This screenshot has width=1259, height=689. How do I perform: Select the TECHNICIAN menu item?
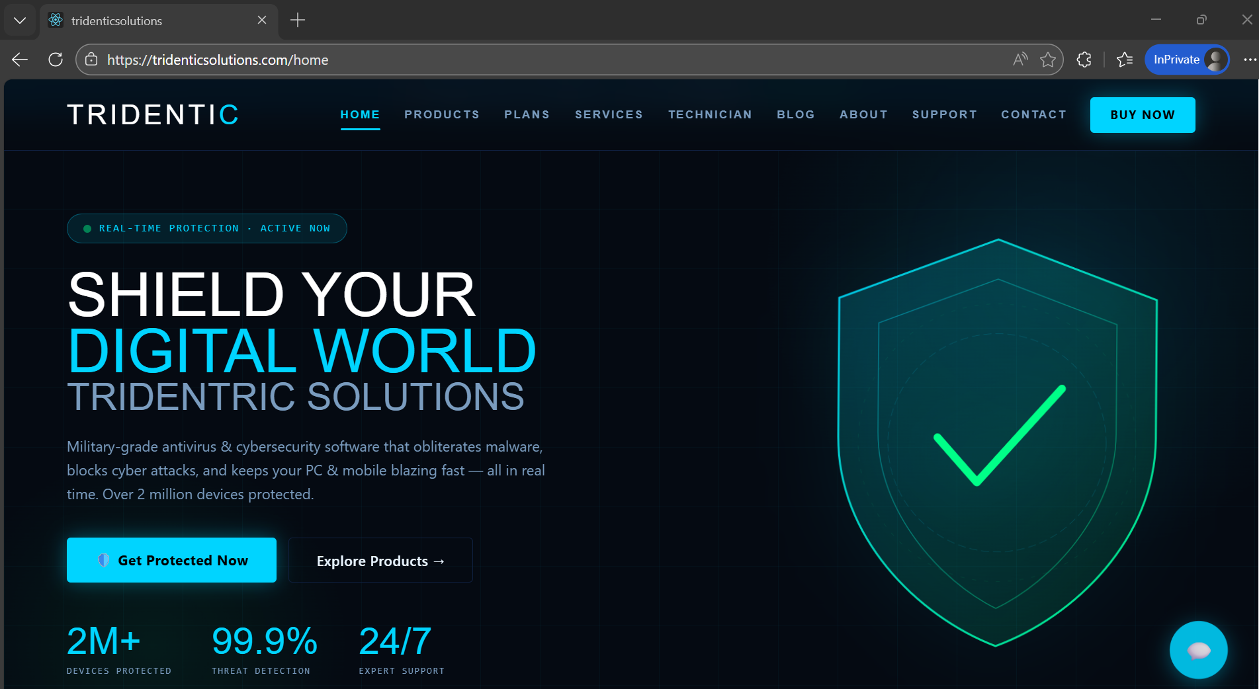(x=710, y=114)
